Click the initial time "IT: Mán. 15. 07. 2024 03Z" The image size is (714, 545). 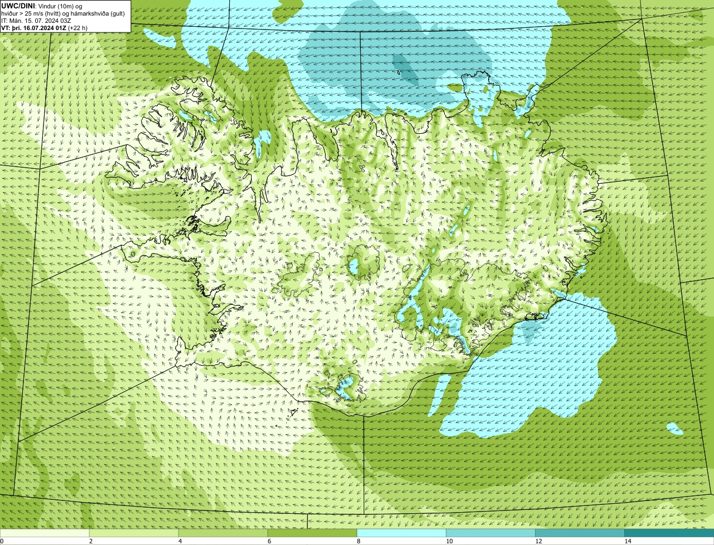36,21
